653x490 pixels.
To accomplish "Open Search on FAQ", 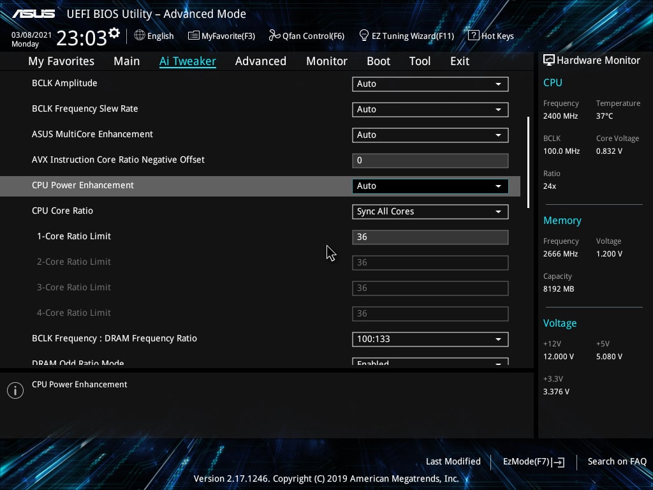I will (617, 462).
